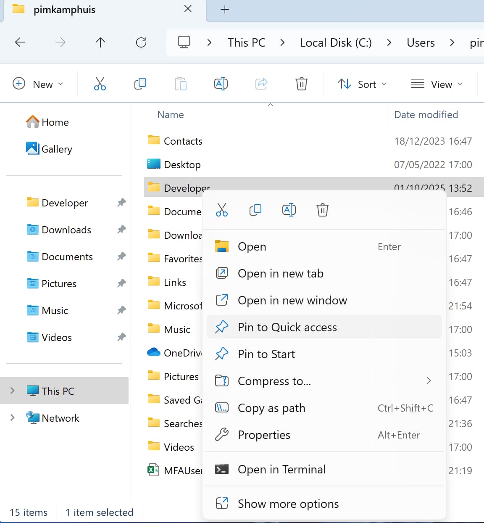This screenshot has height=523, width=484.
Task: Click the Rename icon in the toolbar
Action: (x=221, y=84)
